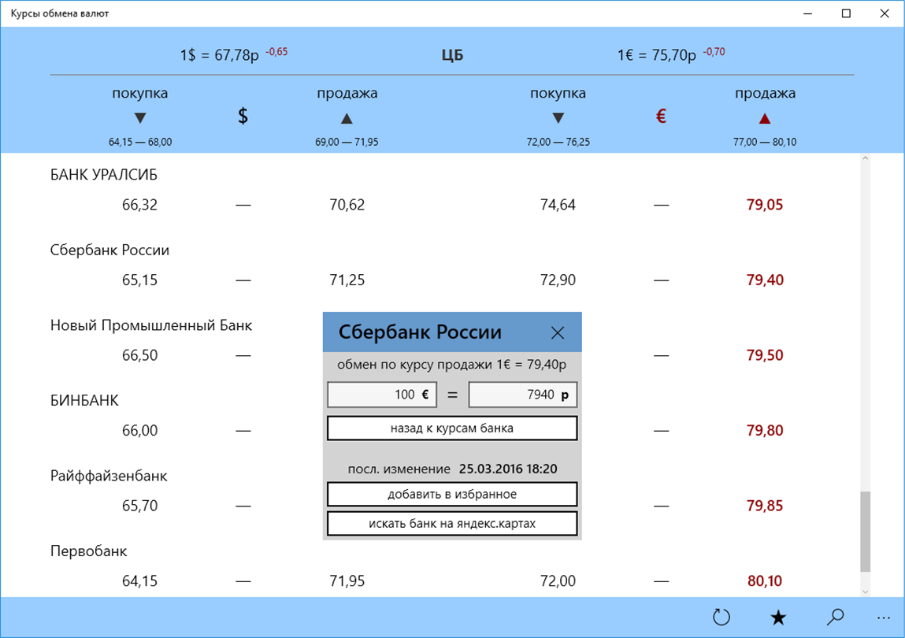Image resolution: width=905 pixels, height=638 pixels.
Task: Click БИНБАНК dollar buy rate 66,00
Action: [x=139, y=430]
